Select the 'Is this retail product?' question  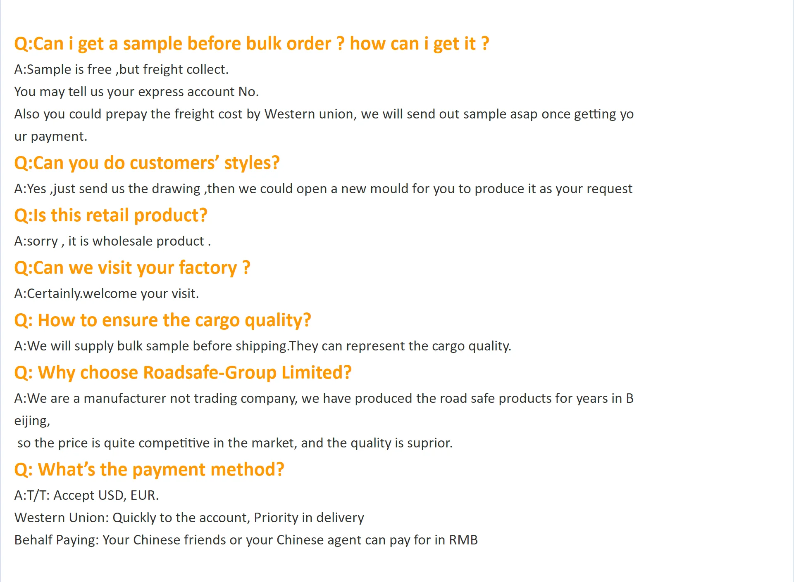click(110, 215)
